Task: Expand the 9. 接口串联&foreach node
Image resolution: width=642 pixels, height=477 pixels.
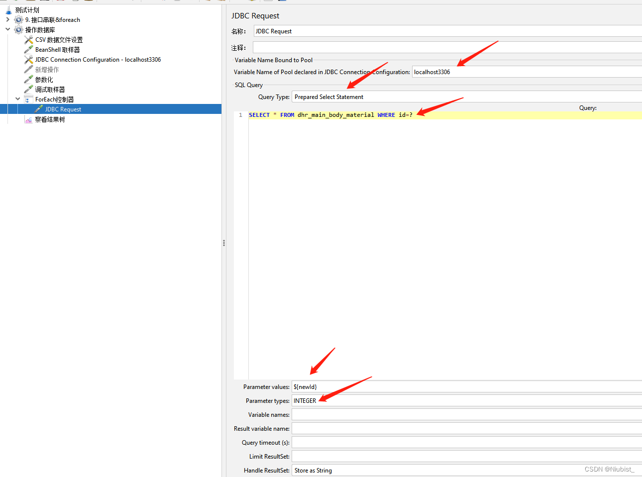Action: pyautogui.click(x=7, y=20)
